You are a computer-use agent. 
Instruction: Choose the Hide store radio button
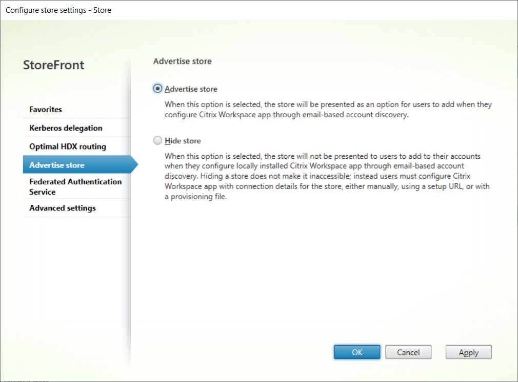coord(157,140)
